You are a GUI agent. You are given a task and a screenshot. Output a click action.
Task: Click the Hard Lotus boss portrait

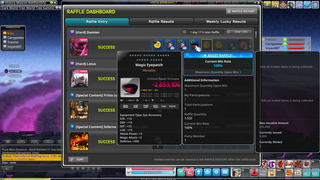pos(79,78)
